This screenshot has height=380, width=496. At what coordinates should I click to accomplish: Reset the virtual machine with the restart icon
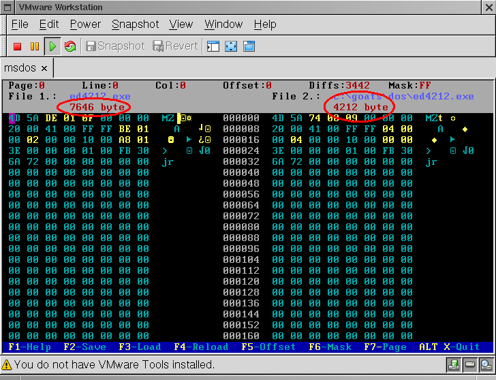[70, 46]
